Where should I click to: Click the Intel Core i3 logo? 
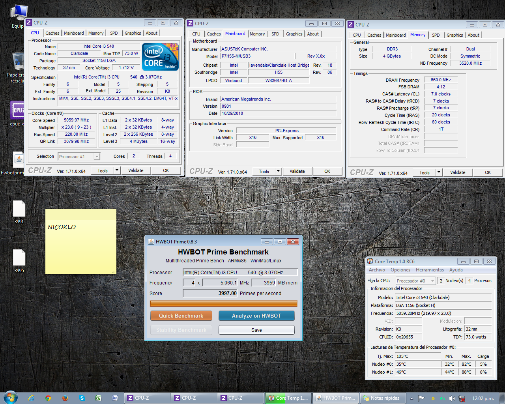(161, 57)
